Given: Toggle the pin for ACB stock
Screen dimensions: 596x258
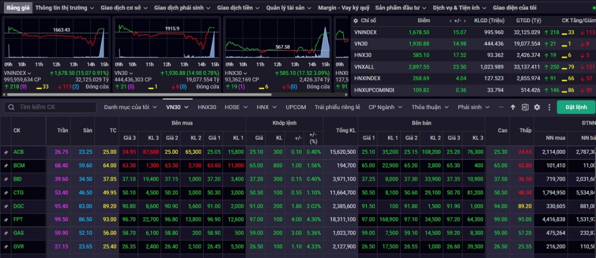Looking at the screenshot, I should coord(6,152).
